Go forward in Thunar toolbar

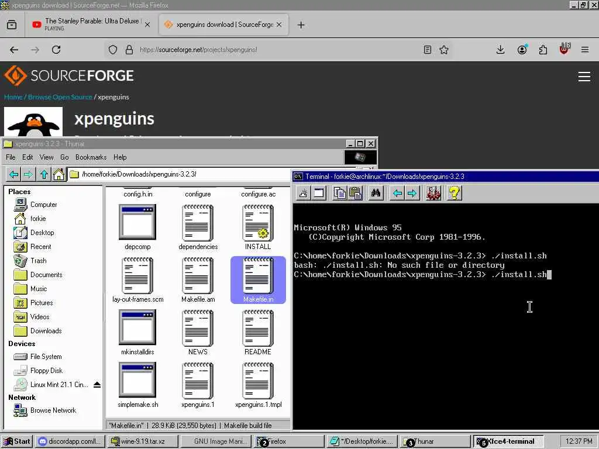[x=28, y=174]
